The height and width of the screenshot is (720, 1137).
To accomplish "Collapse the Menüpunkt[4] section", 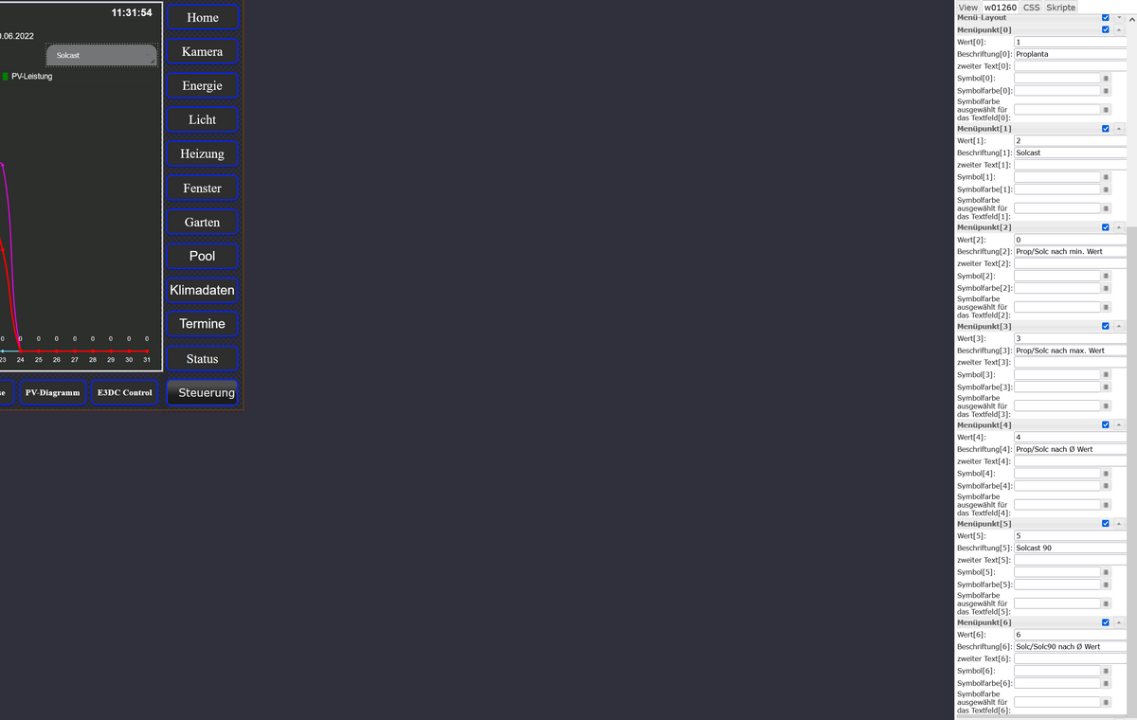I will point(1119,424).
